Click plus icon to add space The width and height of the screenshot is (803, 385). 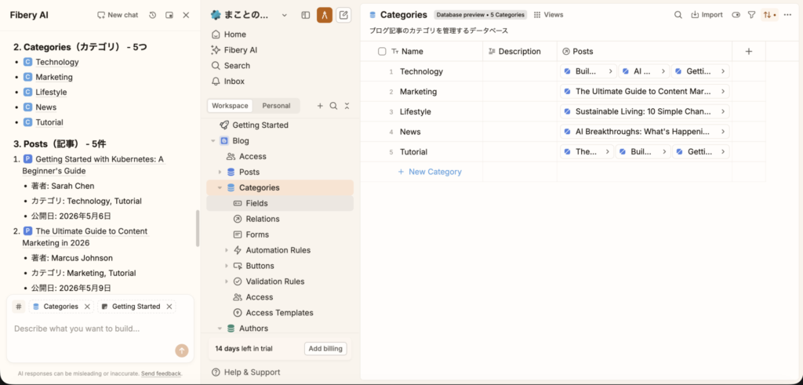tap(320, 106)
